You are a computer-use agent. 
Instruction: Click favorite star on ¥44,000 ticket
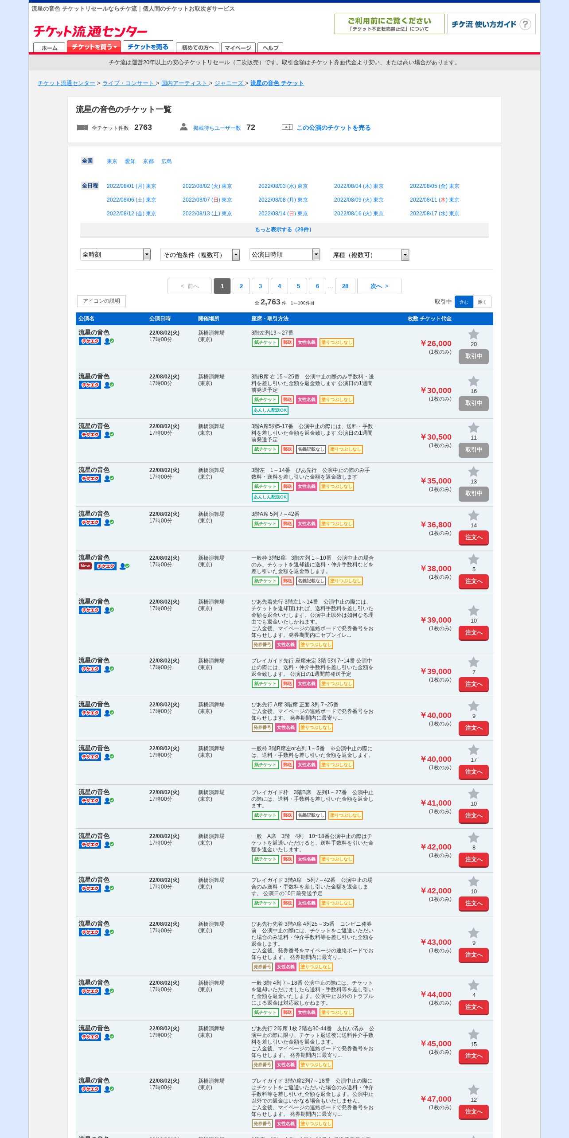[x=473, y=985]
